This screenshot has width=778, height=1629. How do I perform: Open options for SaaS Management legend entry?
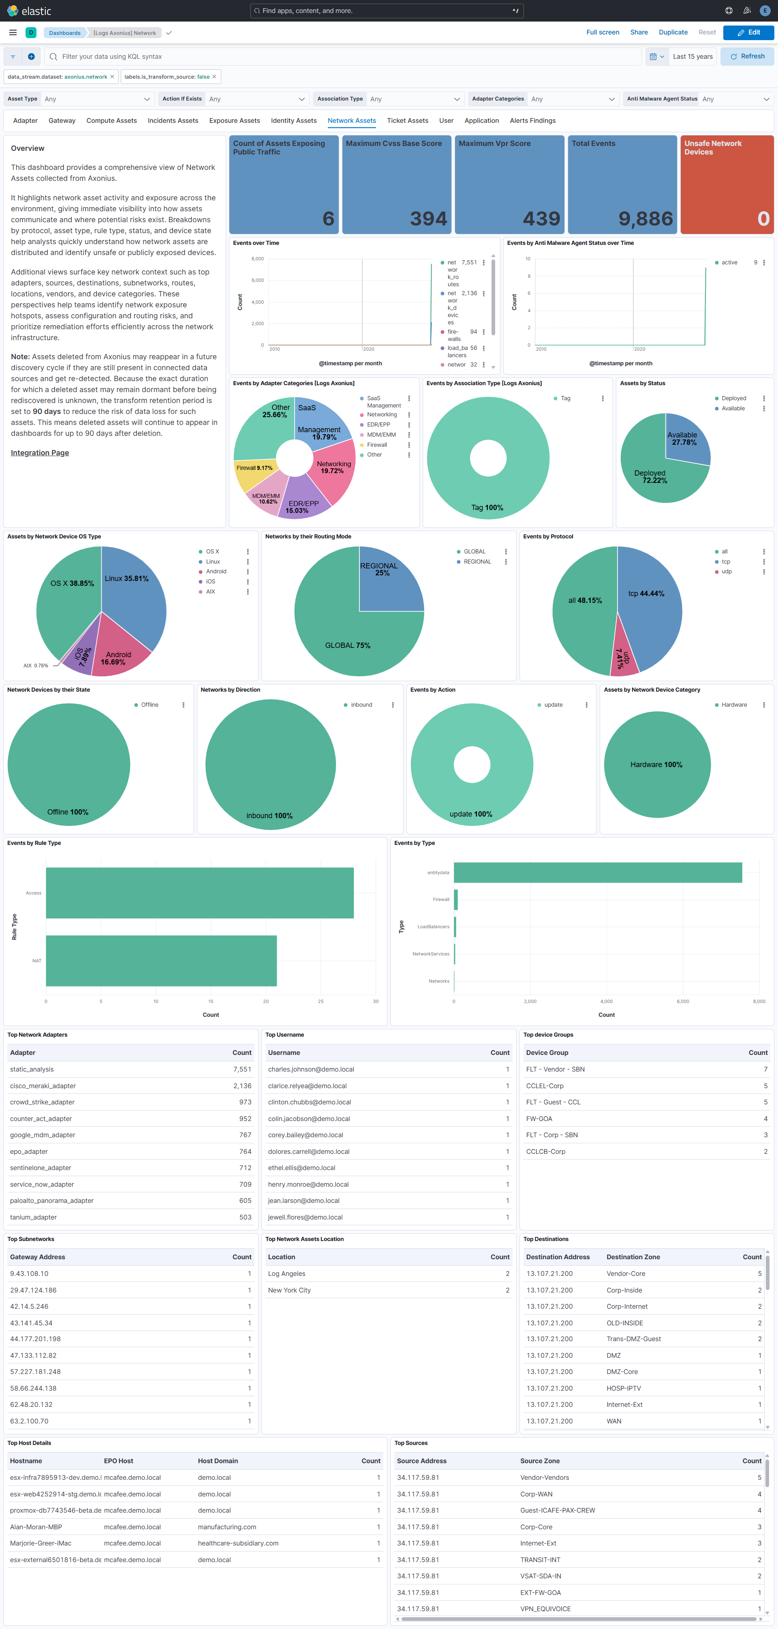(409, 399)
